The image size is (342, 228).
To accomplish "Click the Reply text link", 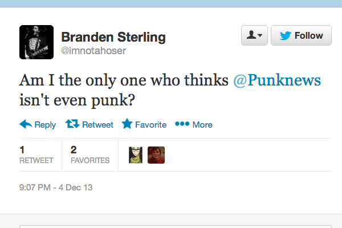I will point(45,125).
